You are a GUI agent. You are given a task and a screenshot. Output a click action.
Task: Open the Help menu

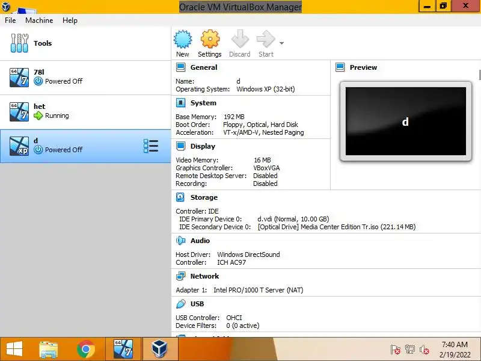70,20
